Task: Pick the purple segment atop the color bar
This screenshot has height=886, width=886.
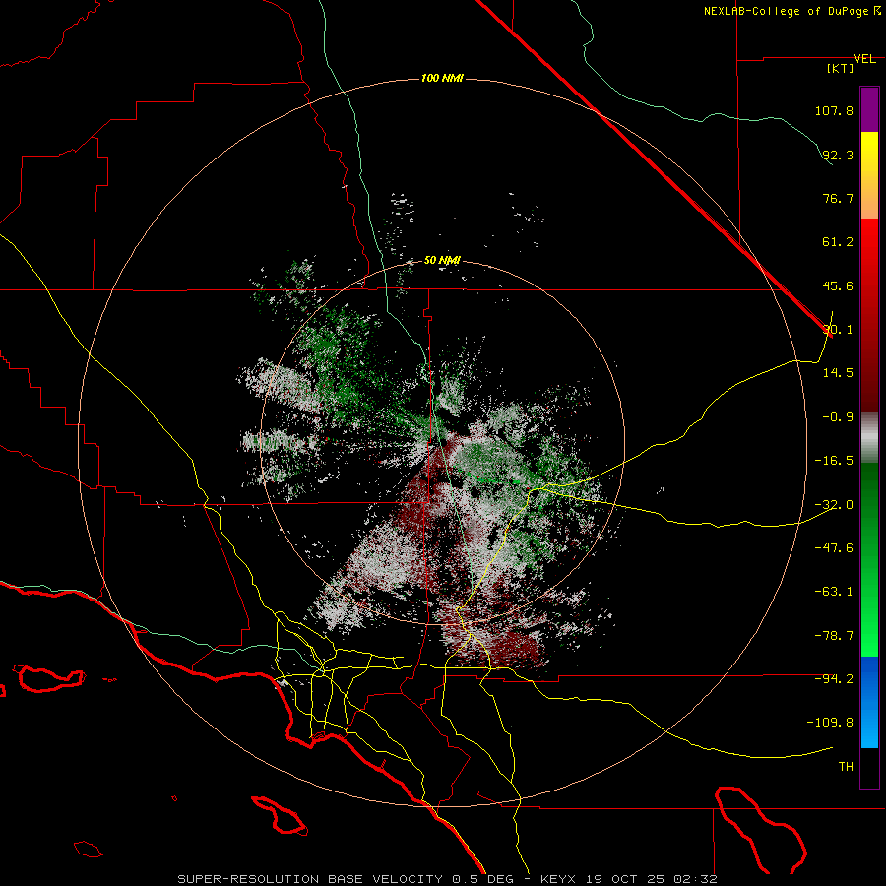Action: [869, 109]
